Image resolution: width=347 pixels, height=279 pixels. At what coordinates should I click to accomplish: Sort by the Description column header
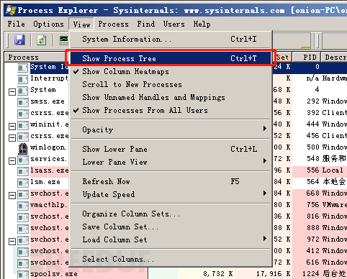click(334, 57)
